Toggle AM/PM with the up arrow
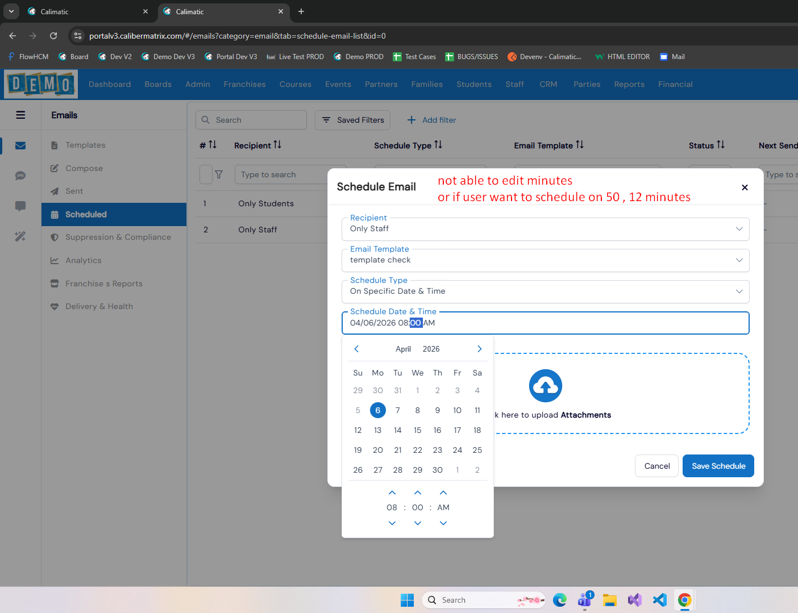Image resolution: width=798 pixels, height=613 pixels. click(443, 493)
